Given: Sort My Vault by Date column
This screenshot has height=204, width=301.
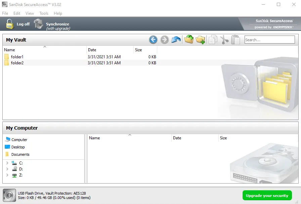Looking at the screenshot, I should coord(110,50).
